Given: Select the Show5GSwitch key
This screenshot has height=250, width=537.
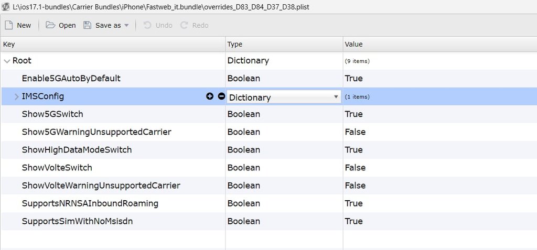Looking at the screenshot, I should click(52, 114).
